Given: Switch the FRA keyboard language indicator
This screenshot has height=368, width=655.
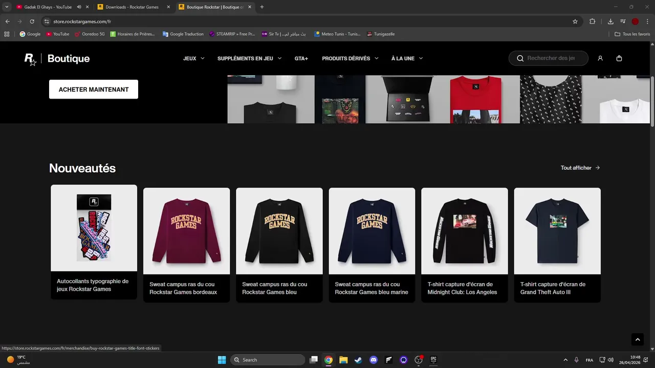Looking at the screenshot, I should (x=589, y=360).
